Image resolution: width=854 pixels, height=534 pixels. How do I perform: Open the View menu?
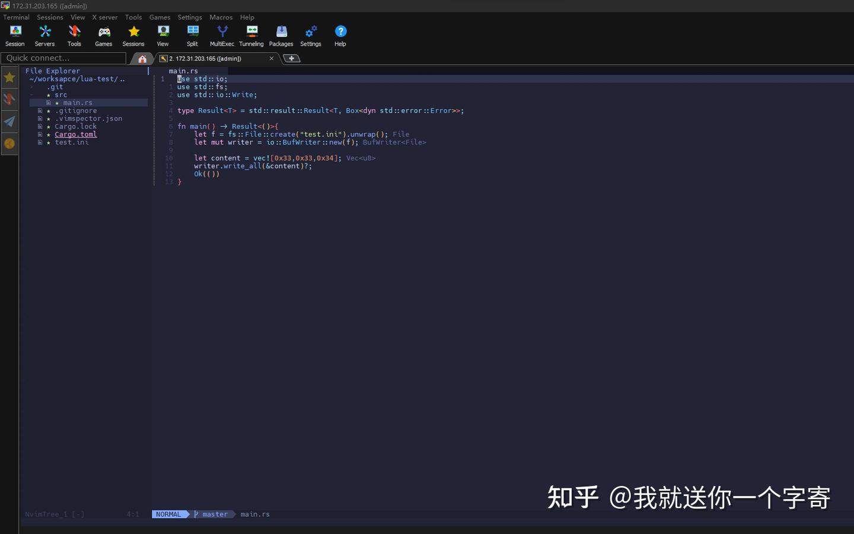click(x=78, y=17)
